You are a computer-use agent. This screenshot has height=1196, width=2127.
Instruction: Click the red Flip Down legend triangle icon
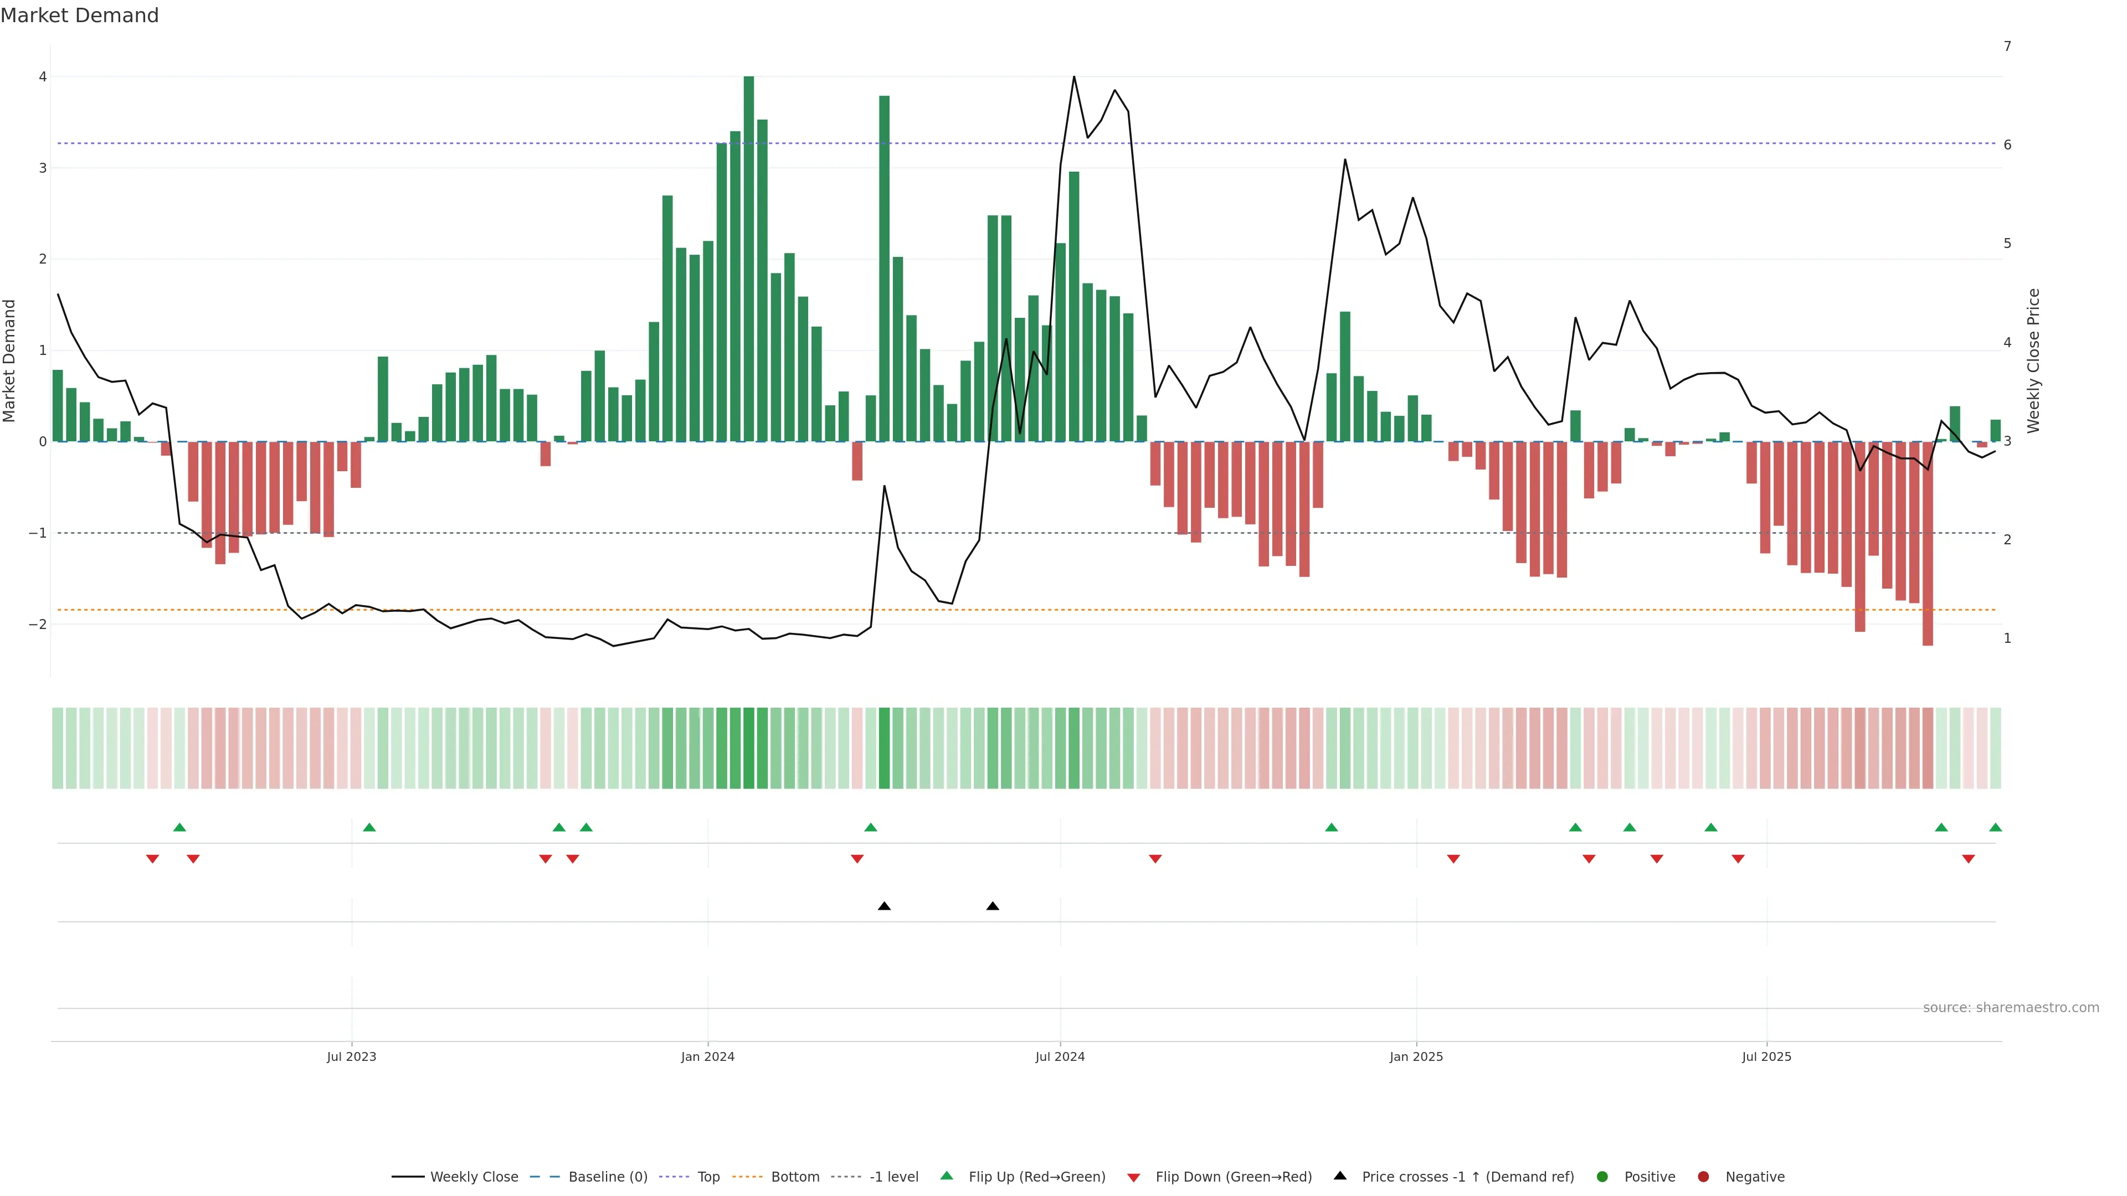(1134, 1178)
